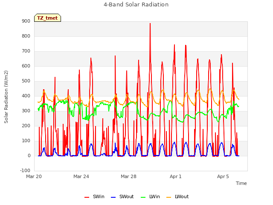The image size is (273, 205).
Task: Click the tallest red SWin peak near 890
Action: (150, 24)
